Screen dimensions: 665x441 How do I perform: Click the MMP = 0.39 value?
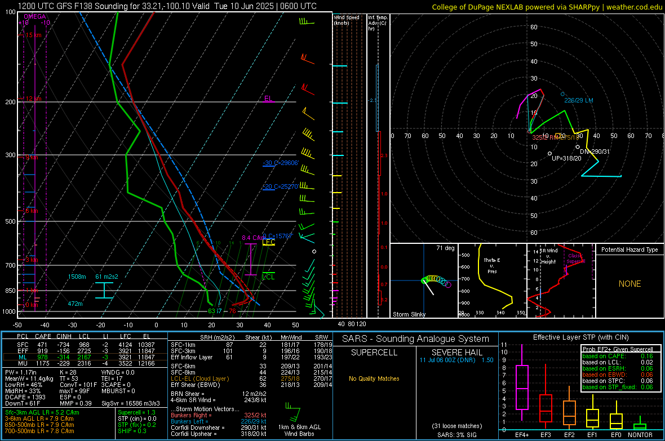click(76, 403)
